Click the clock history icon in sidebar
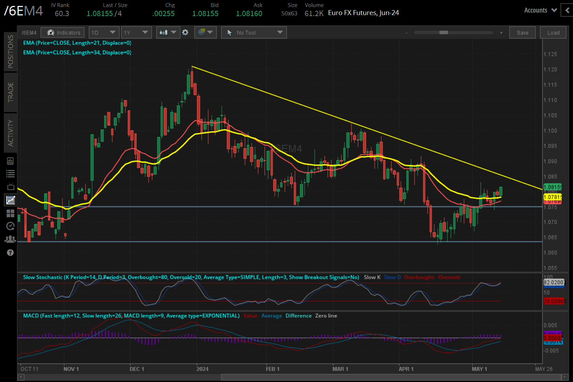The height and width of the screenshot is (382, 573). [x=11, y=226]
